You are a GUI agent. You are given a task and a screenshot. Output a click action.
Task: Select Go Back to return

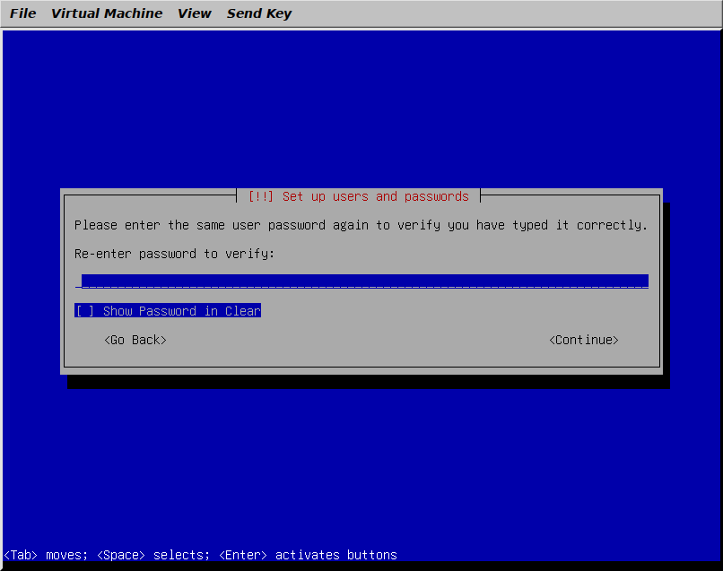pyautogui.click(x=135, y=339)
